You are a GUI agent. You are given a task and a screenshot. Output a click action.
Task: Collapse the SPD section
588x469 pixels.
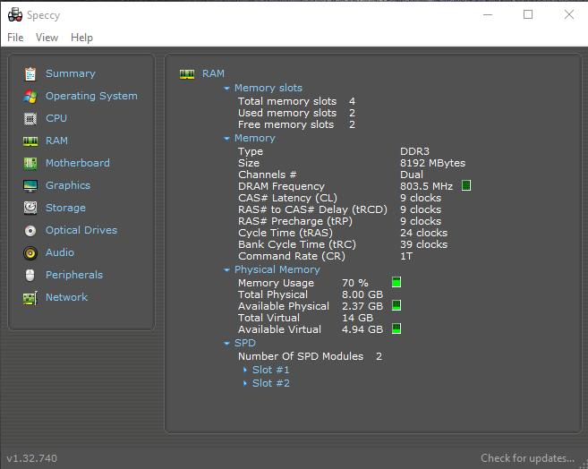(x=226, y=344)
